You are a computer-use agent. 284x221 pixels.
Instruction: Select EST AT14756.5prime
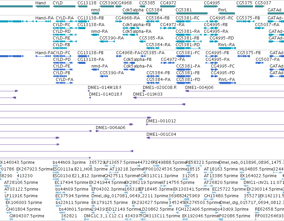[x=178, y=183]
